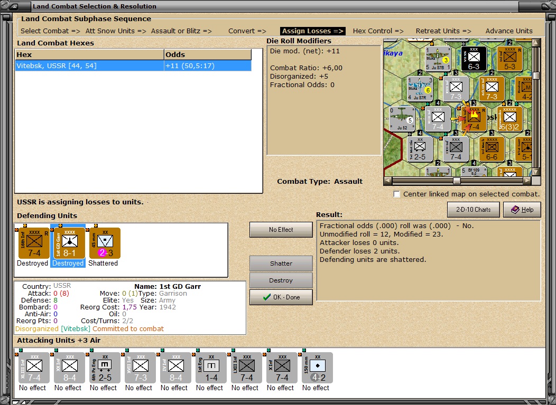Click the Odds column header
This screenshot has width=556, height=405.
click(208, 54)
